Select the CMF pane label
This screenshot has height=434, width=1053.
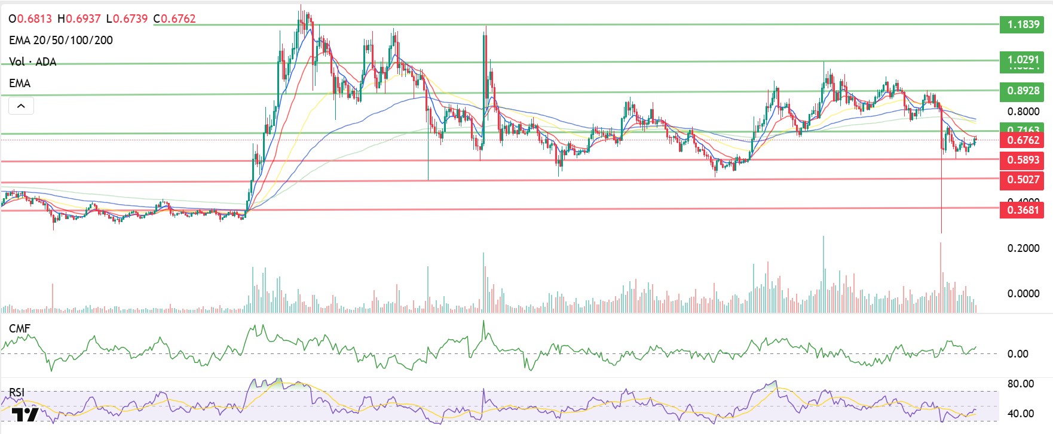(19, 328)
